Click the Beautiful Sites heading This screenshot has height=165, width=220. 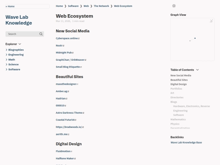tap(69, 77)
